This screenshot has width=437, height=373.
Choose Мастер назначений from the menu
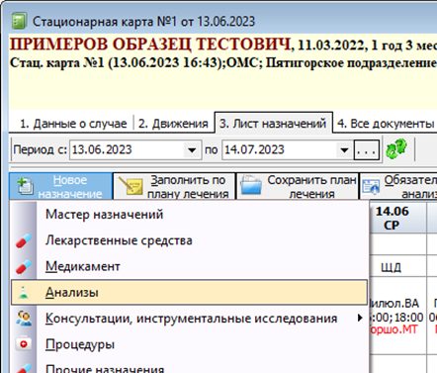click(x=189, y=215)
